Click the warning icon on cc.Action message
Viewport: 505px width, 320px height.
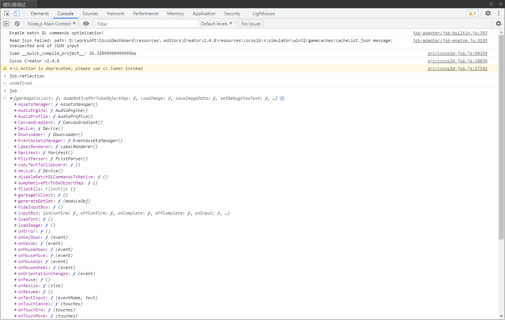(x=5, y=68)
